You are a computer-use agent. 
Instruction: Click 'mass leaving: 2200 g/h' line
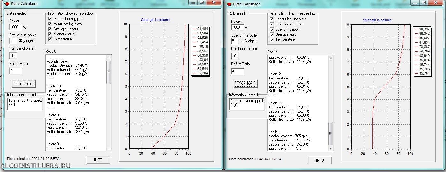289,140
